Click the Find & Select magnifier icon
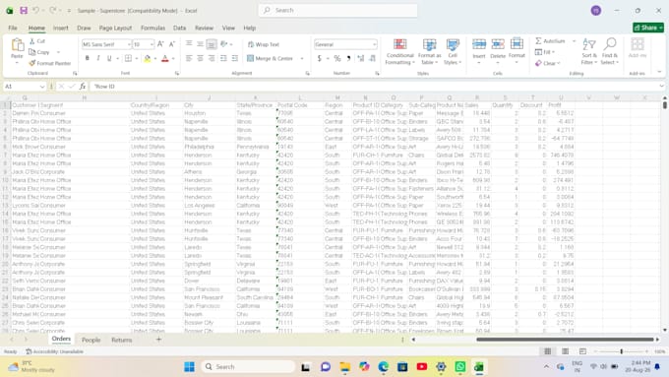 point(610,44)
